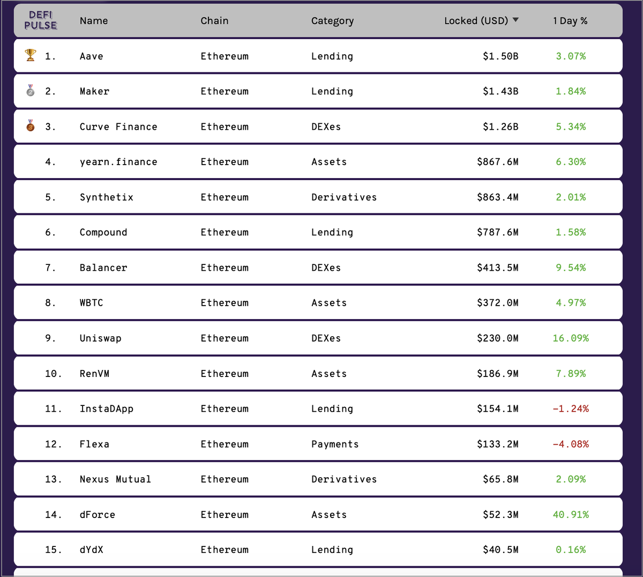Click the gold trophy icon beside Aave
Viewport: 643px width, 577px height.
point(31,55)
